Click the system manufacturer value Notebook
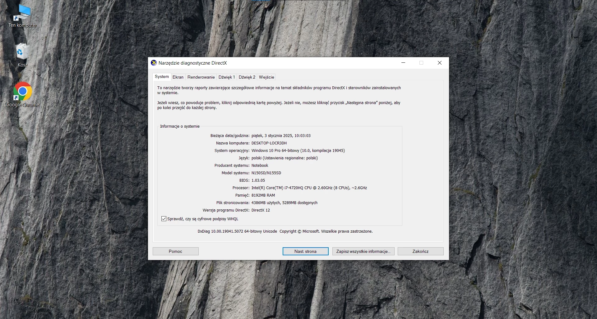 [x=260, y=166]
